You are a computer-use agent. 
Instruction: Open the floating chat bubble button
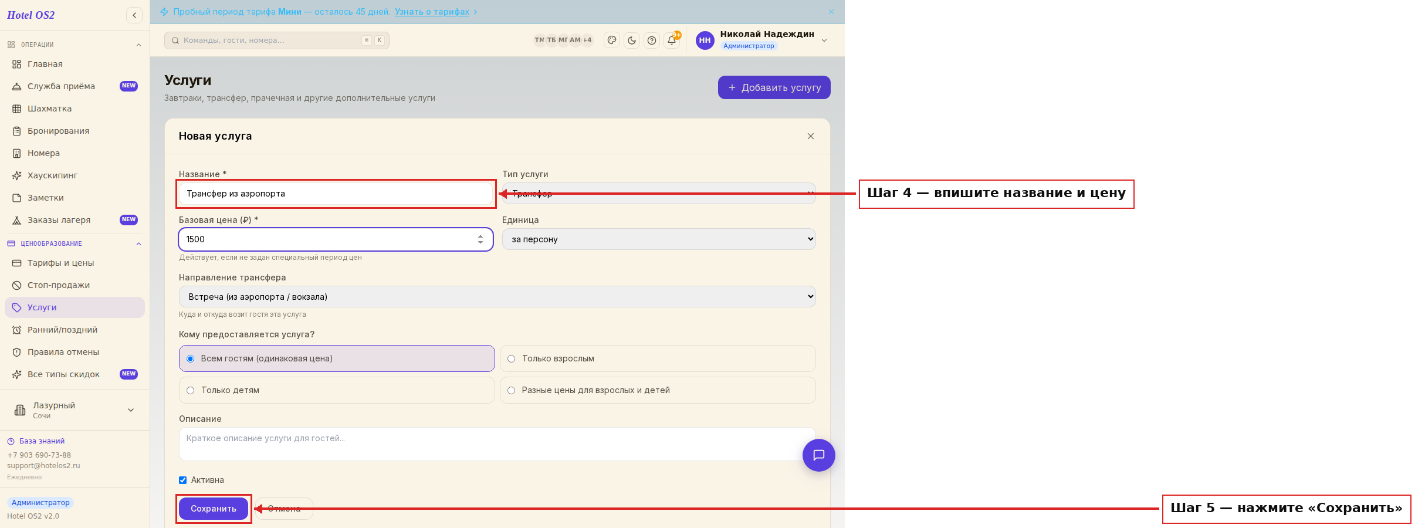818,455
